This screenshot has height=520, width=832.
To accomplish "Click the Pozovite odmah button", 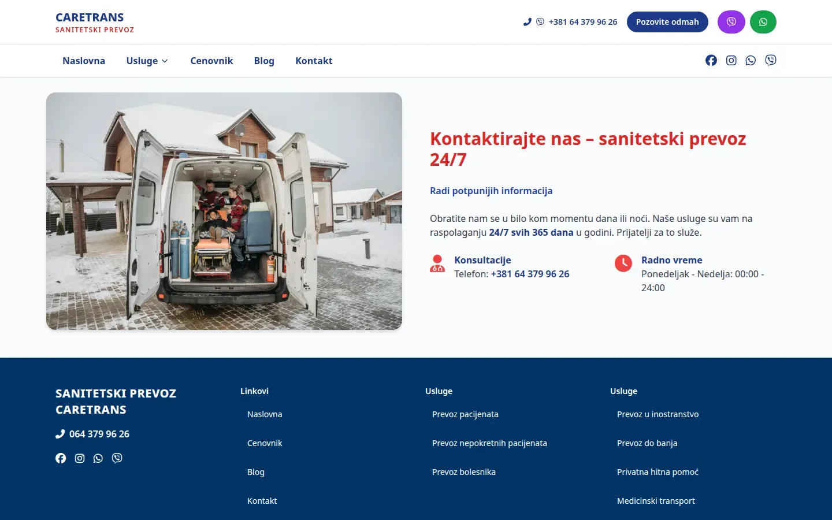I will 667,22.
